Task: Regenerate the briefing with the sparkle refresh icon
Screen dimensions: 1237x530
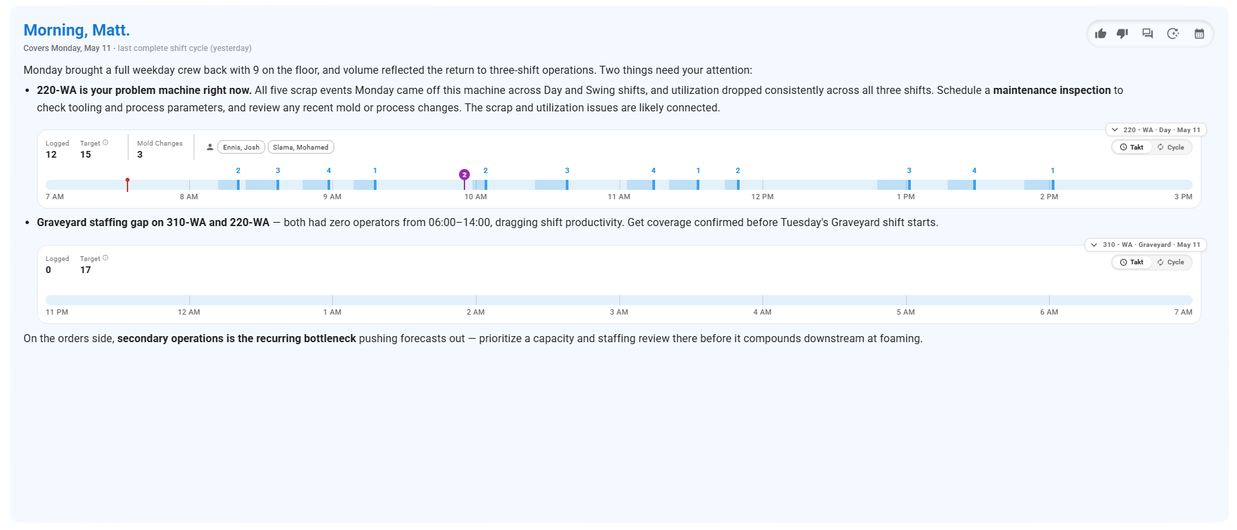Action: click(1173, 34)
